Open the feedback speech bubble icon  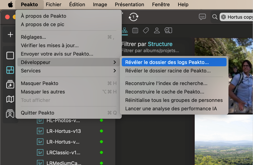pyautogui.click(x=202, y=17)
